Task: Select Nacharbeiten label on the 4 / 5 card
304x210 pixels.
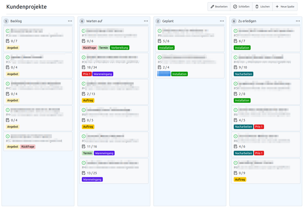Action: coord(243,127)
